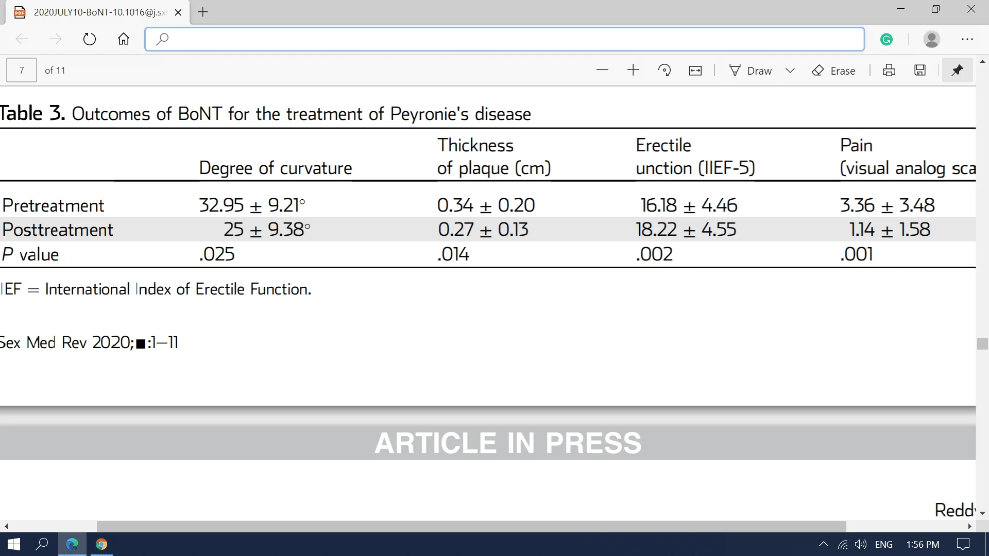This screenshot has height=556, width=989.
Task: Click the address bar search field
Action: tap(504, 39)
